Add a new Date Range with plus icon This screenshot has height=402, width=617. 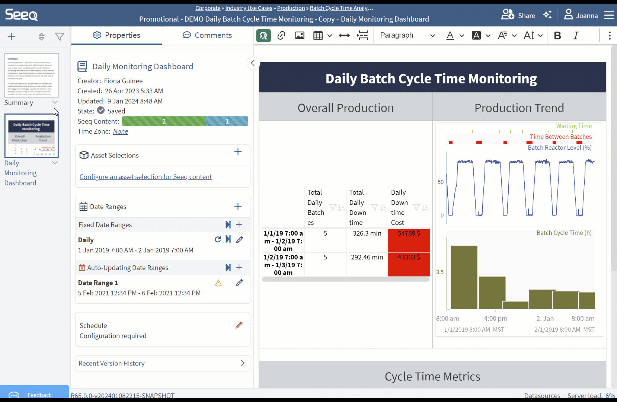pos(238,207)
